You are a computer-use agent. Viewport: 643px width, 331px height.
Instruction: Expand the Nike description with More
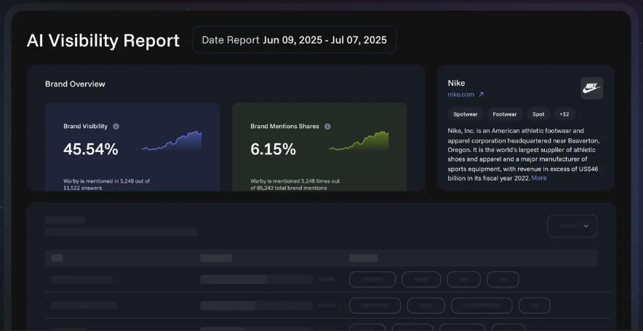click(538, 178)
